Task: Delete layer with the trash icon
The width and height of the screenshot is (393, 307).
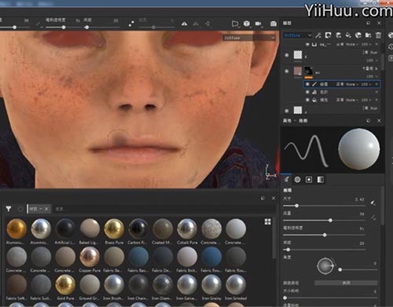Action: 378,35
